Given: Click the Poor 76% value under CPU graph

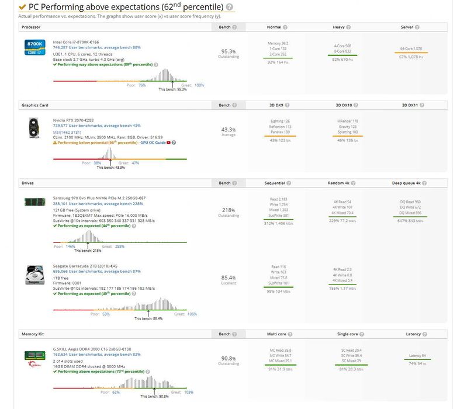Looking at the screenshot, I should [x=142, y=85].
